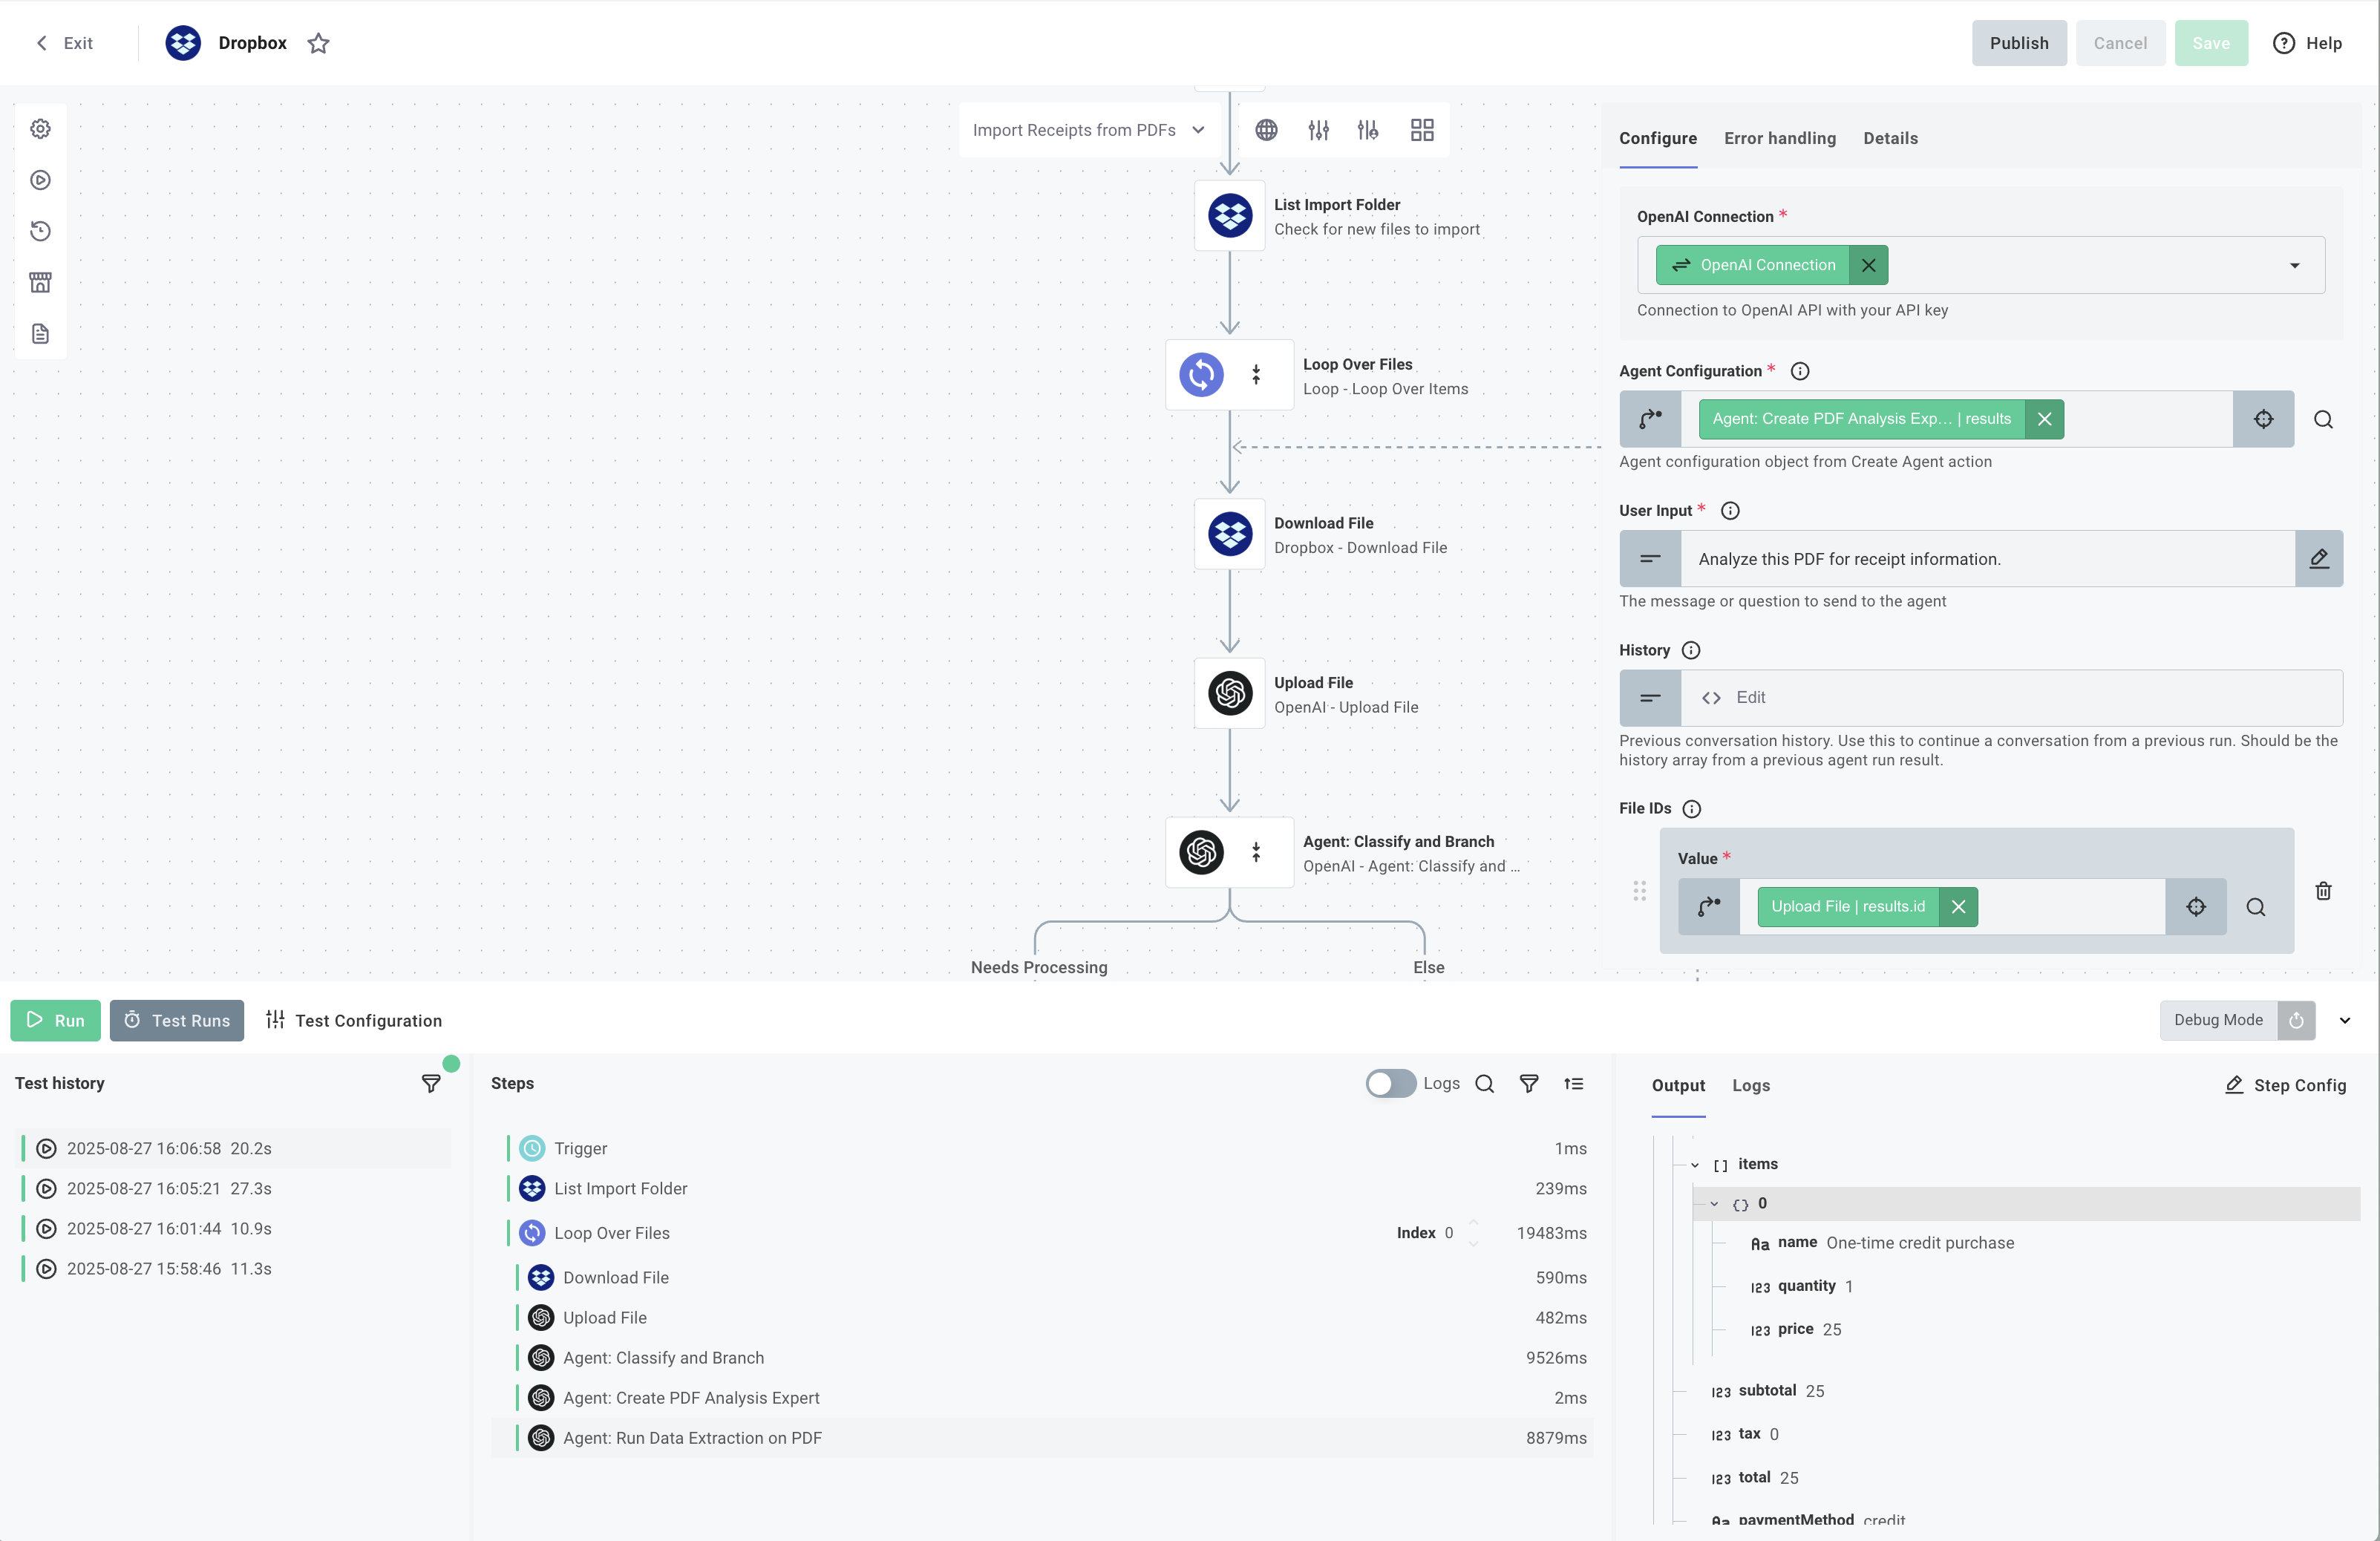The image size is (2380, 1541).
Task: Open the notes document icon in sidebar
Action: [x=40, y=333]
